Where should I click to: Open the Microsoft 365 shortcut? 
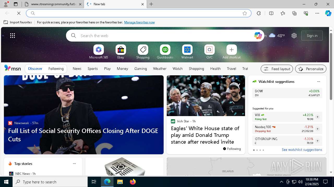(98, 52)
